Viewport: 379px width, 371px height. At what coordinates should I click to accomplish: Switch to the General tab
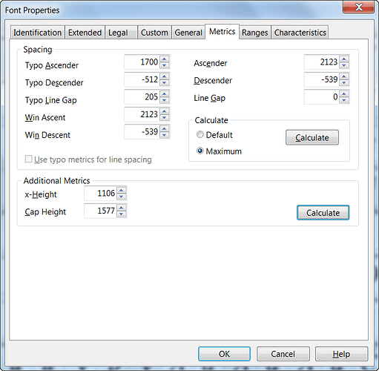click(188, 33)
